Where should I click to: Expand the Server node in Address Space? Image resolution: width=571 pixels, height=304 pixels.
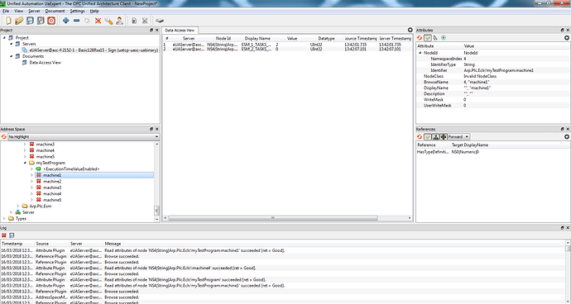coord(12,212)
